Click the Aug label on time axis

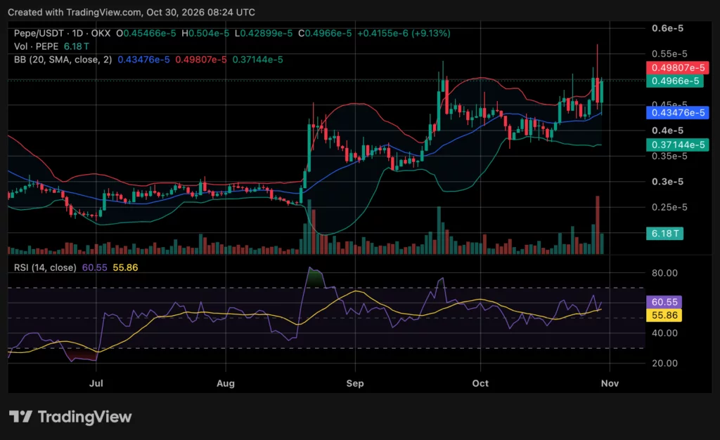(x=226, y=383)
